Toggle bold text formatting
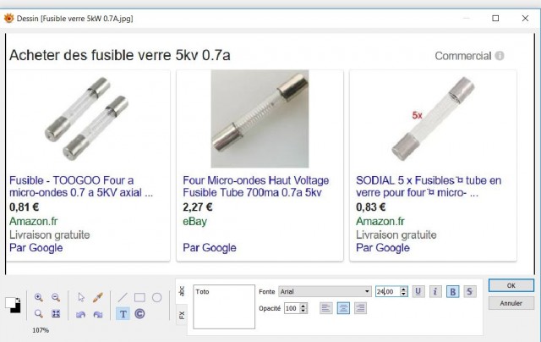Screen dimensions: 541x342 click(x=453, y=292)
